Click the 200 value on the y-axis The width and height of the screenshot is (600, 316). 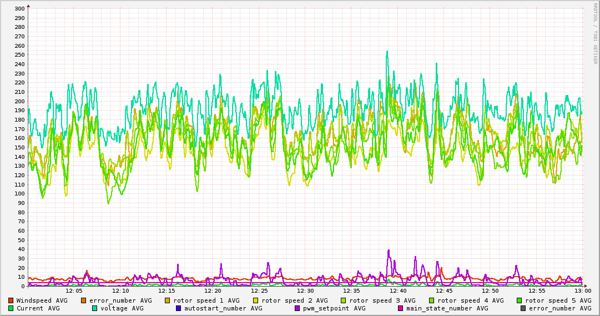[20, 102]
